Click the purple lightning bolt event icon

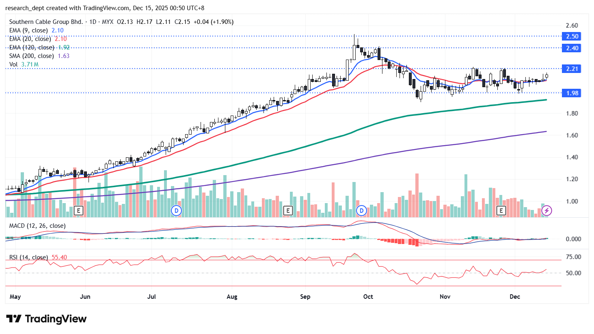(x=547, y=210)
